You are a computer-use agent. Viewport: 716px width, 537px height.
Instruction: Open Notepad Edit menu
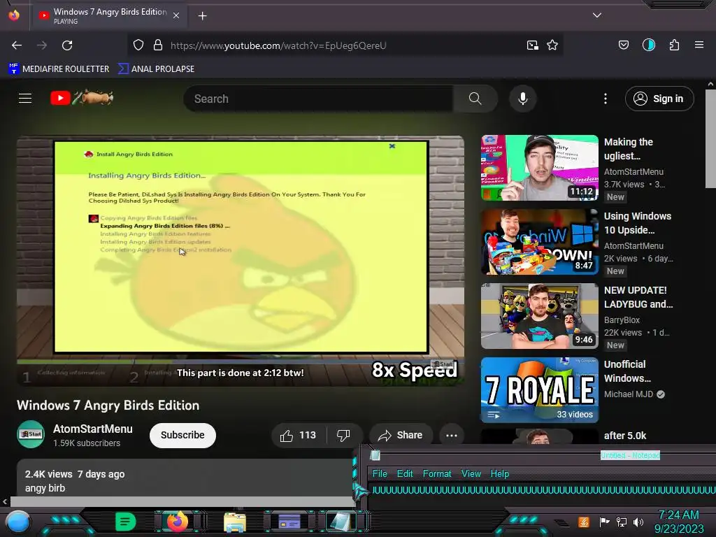405,473
